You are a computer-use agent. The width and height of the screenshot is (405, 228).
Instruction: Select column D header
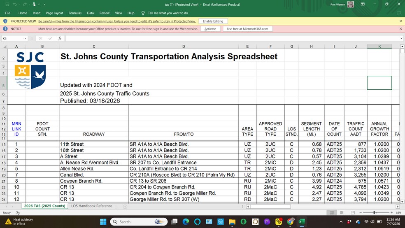pyautogui.click(x=184, y=47)
